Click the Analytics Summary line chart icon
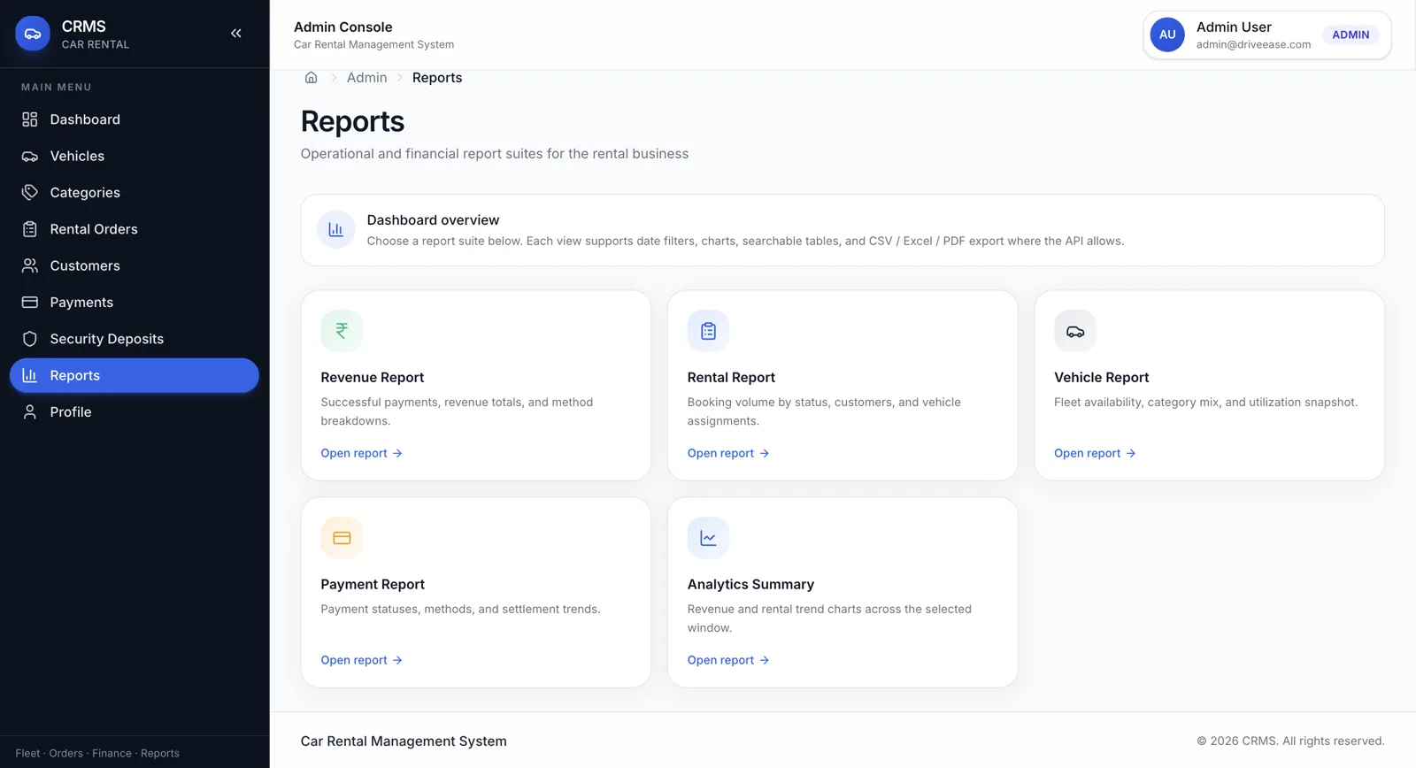The image size is (1416, 768). pyautogui.click(x=708, y=538)
